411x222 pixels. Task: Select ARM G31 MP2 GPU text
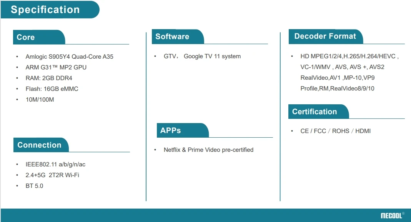click(x=56, y=67)
